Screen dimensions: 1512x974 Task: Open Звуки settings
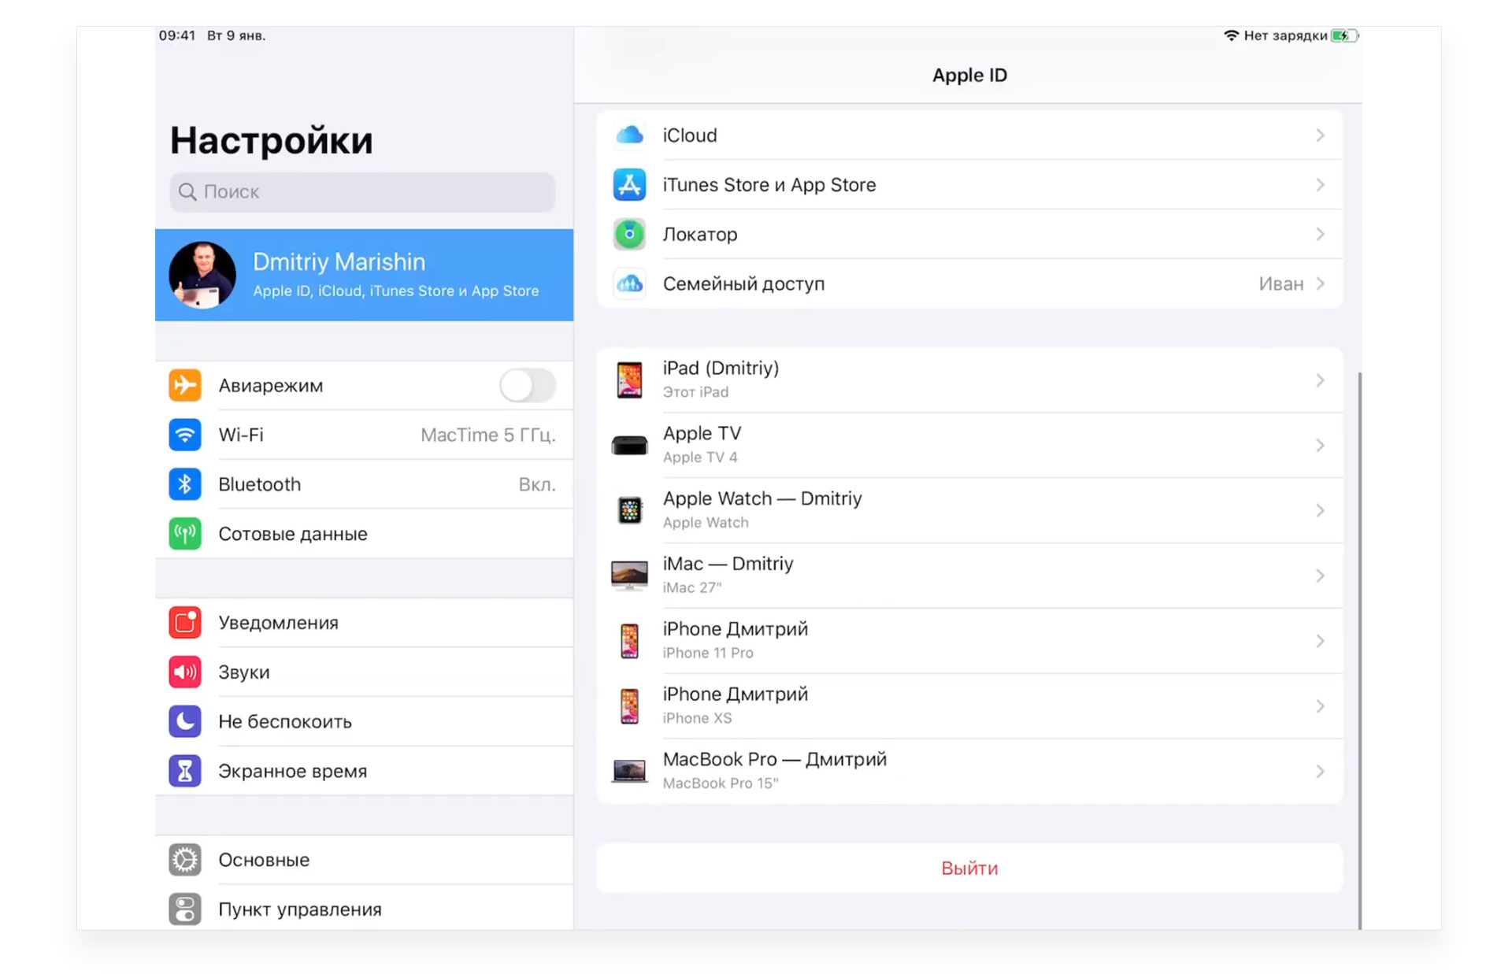[x=364, y=672]
